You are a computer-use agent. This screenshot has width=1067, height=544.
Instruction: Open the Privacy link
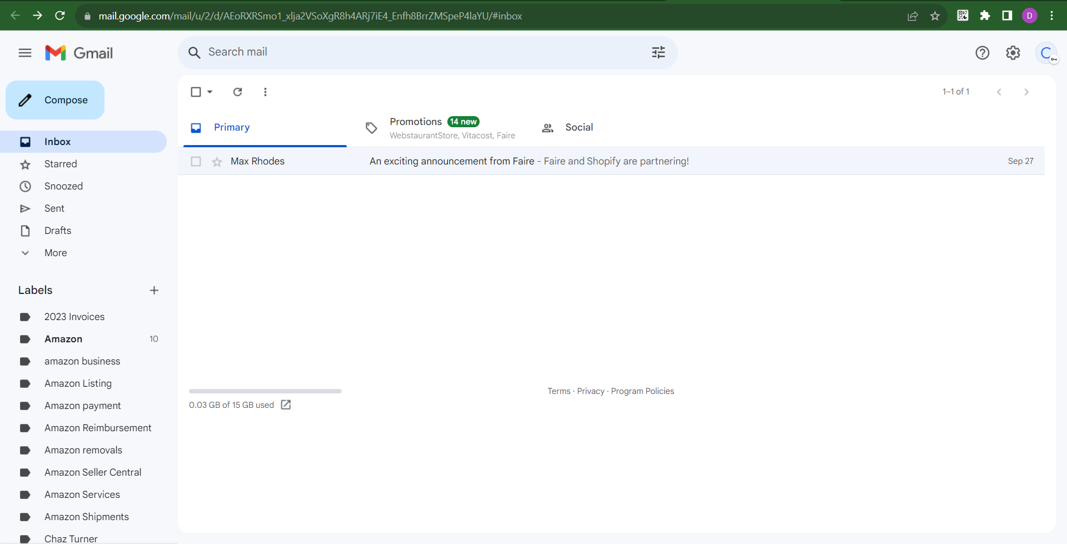point(591,391)
